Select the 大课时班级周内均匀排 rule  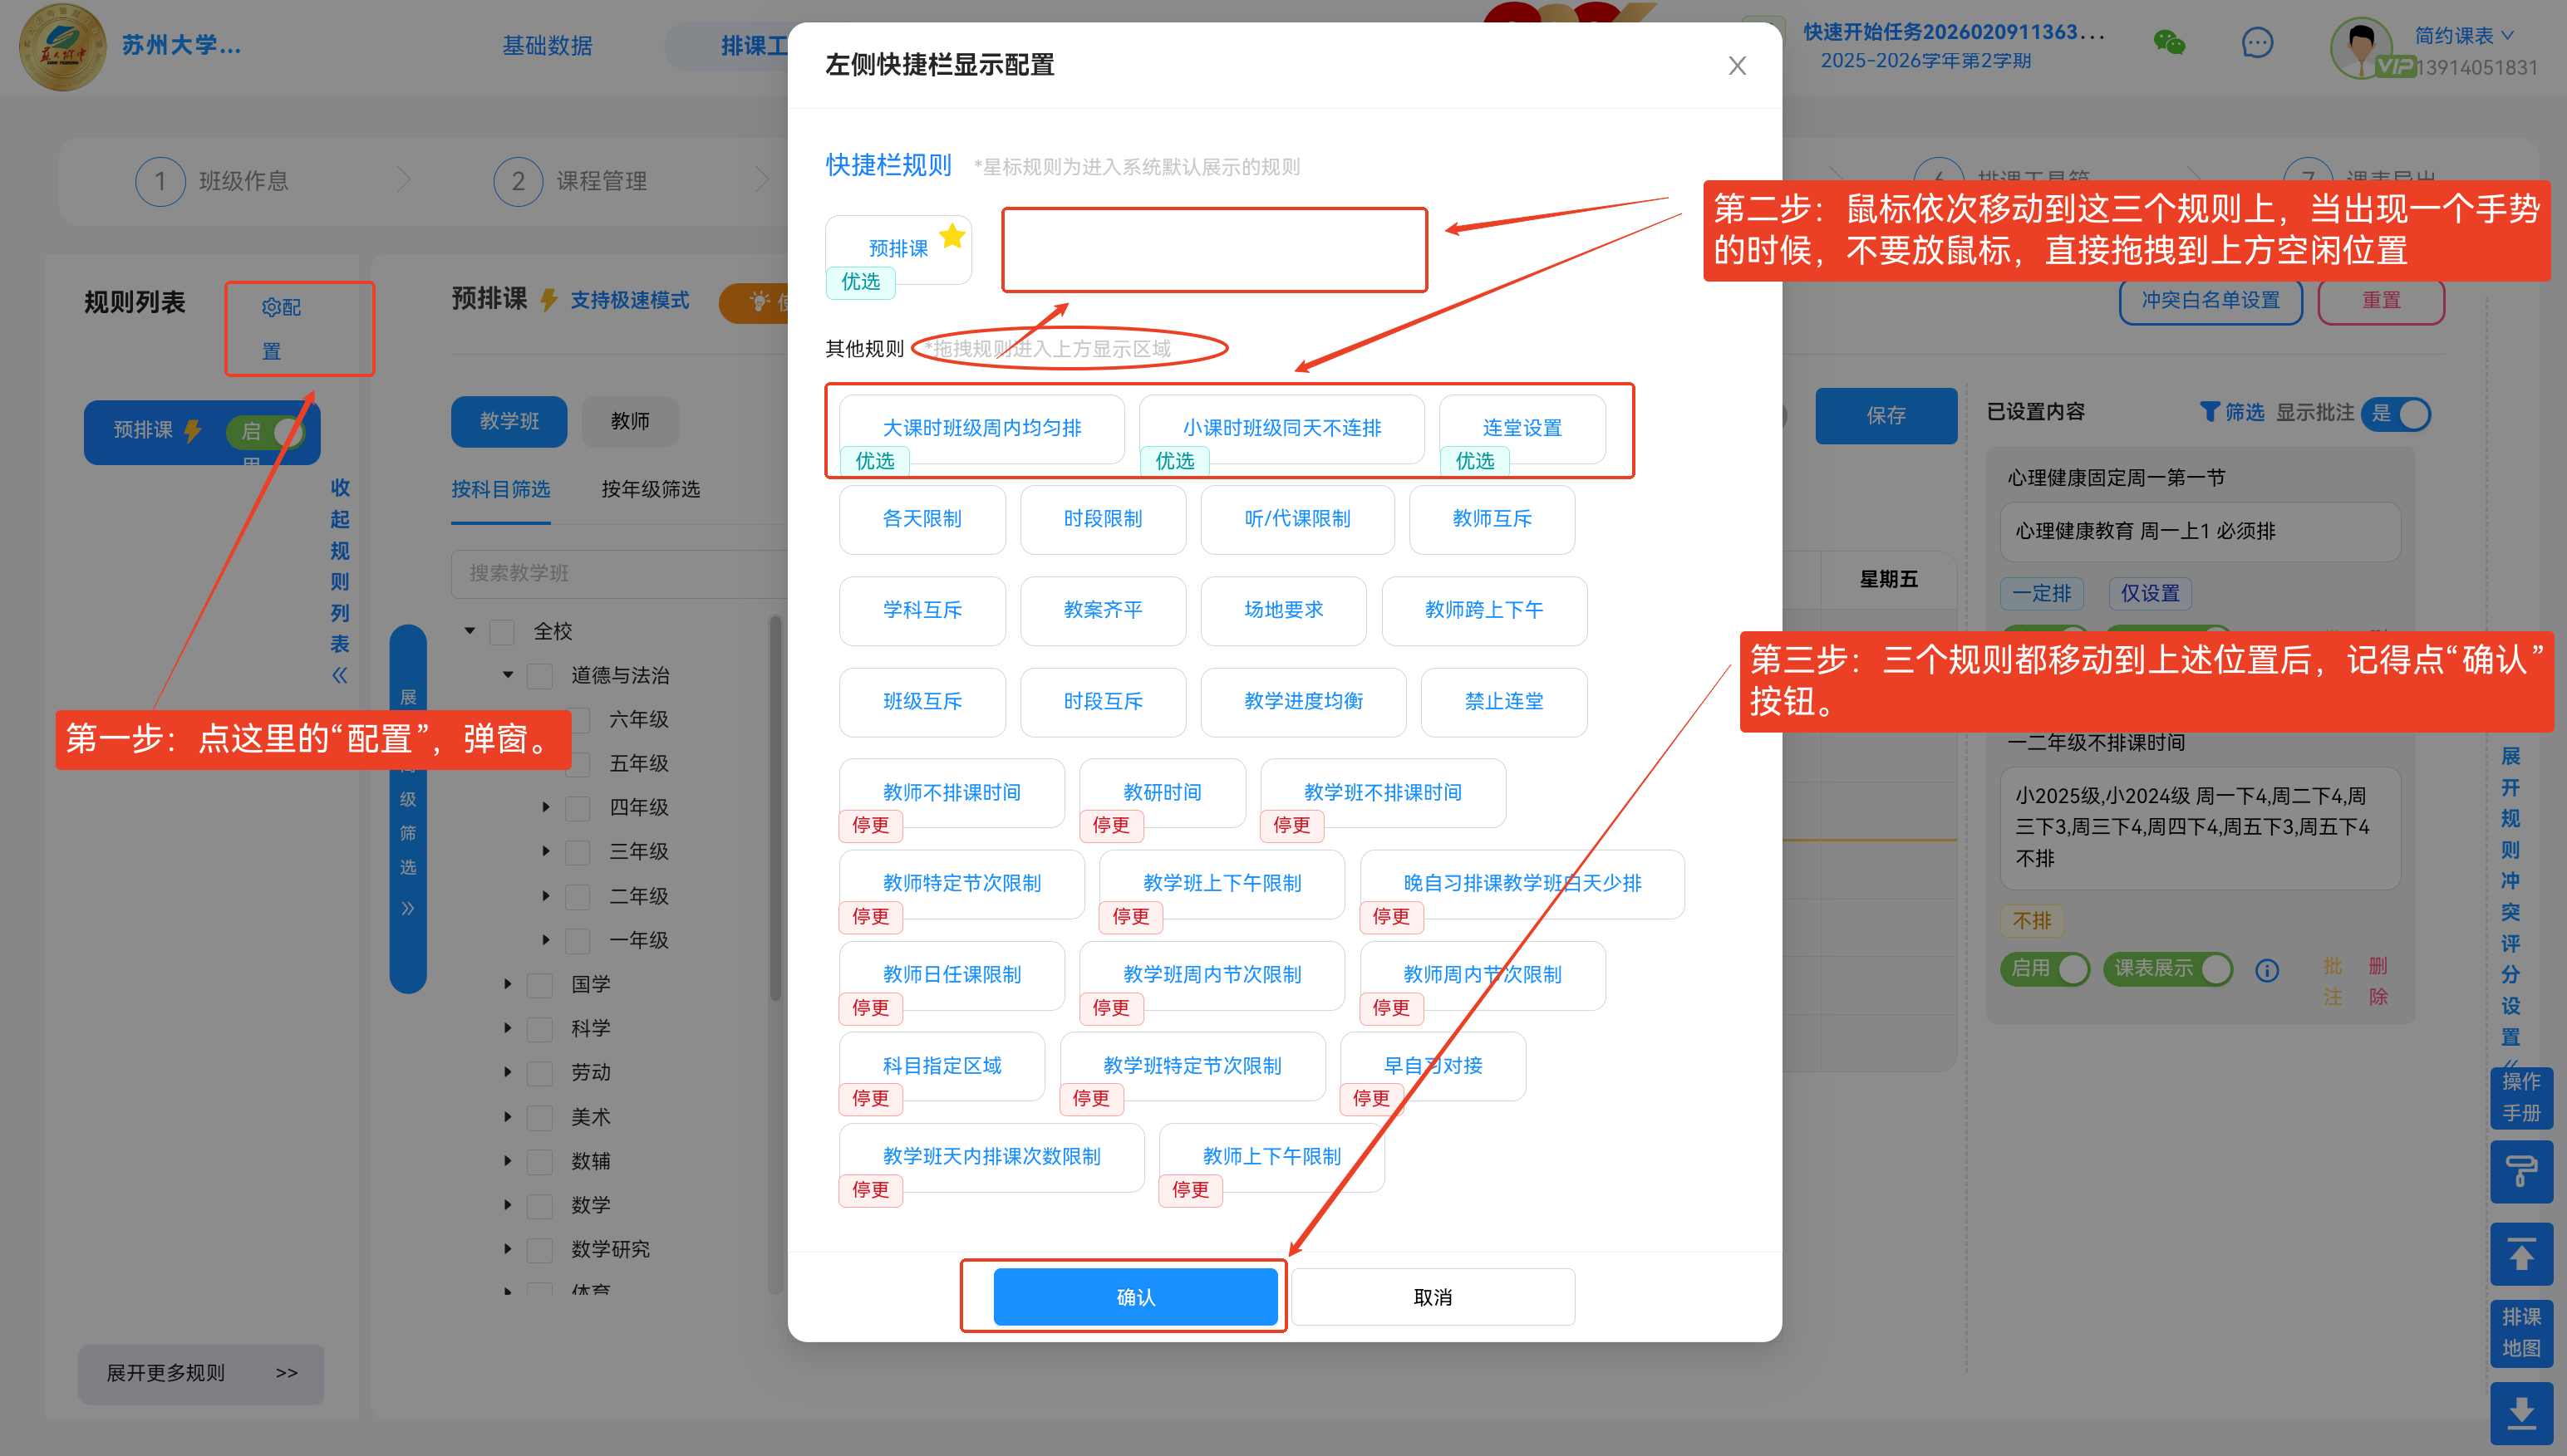click(x=981, y=429)
